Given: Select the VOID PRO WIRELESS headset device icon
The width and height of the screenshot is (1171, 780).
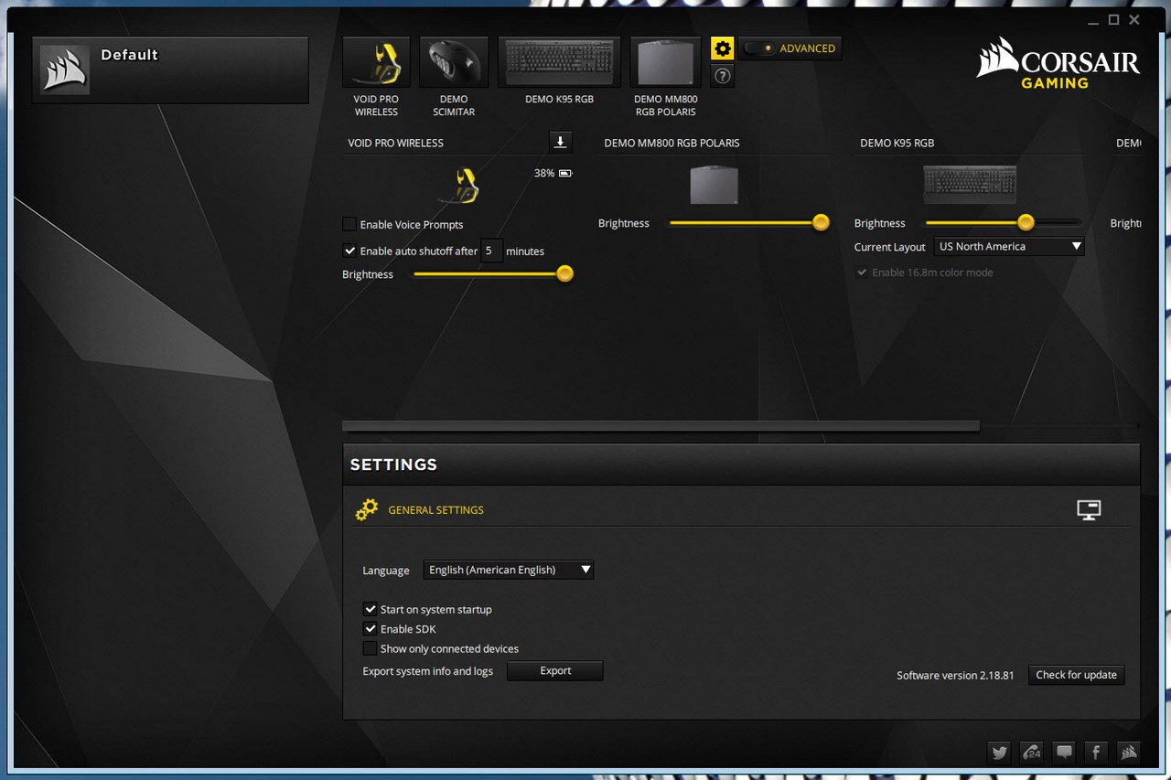Looking at the screenshot, I should [x=377, y=62].
